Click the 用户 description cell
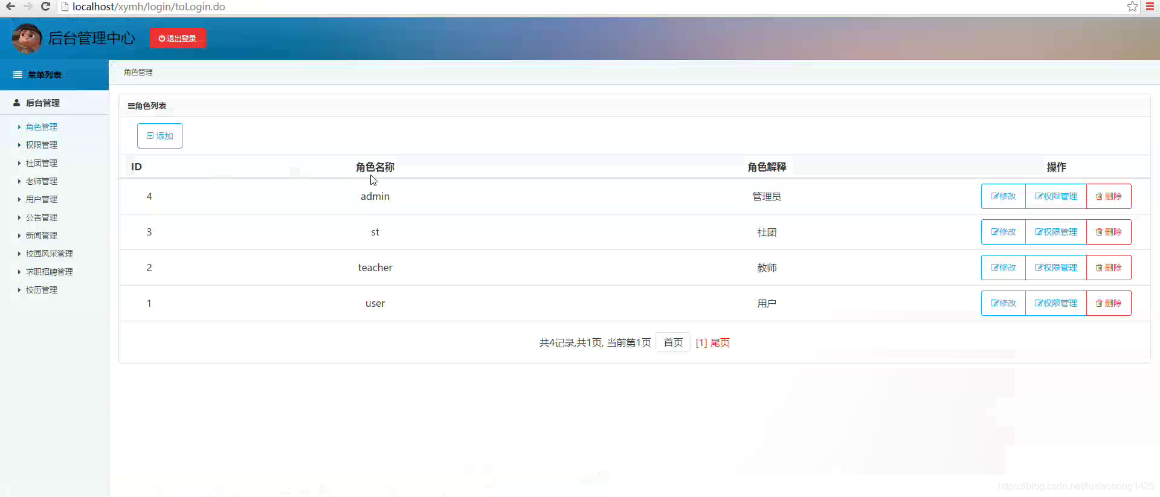 767,303
